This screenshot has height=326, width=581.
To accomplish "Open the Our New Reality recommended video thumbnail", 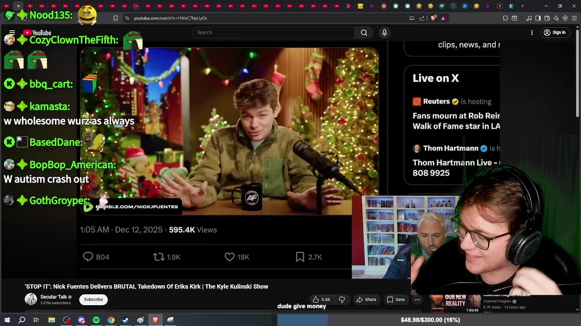I will coord(455,303).
